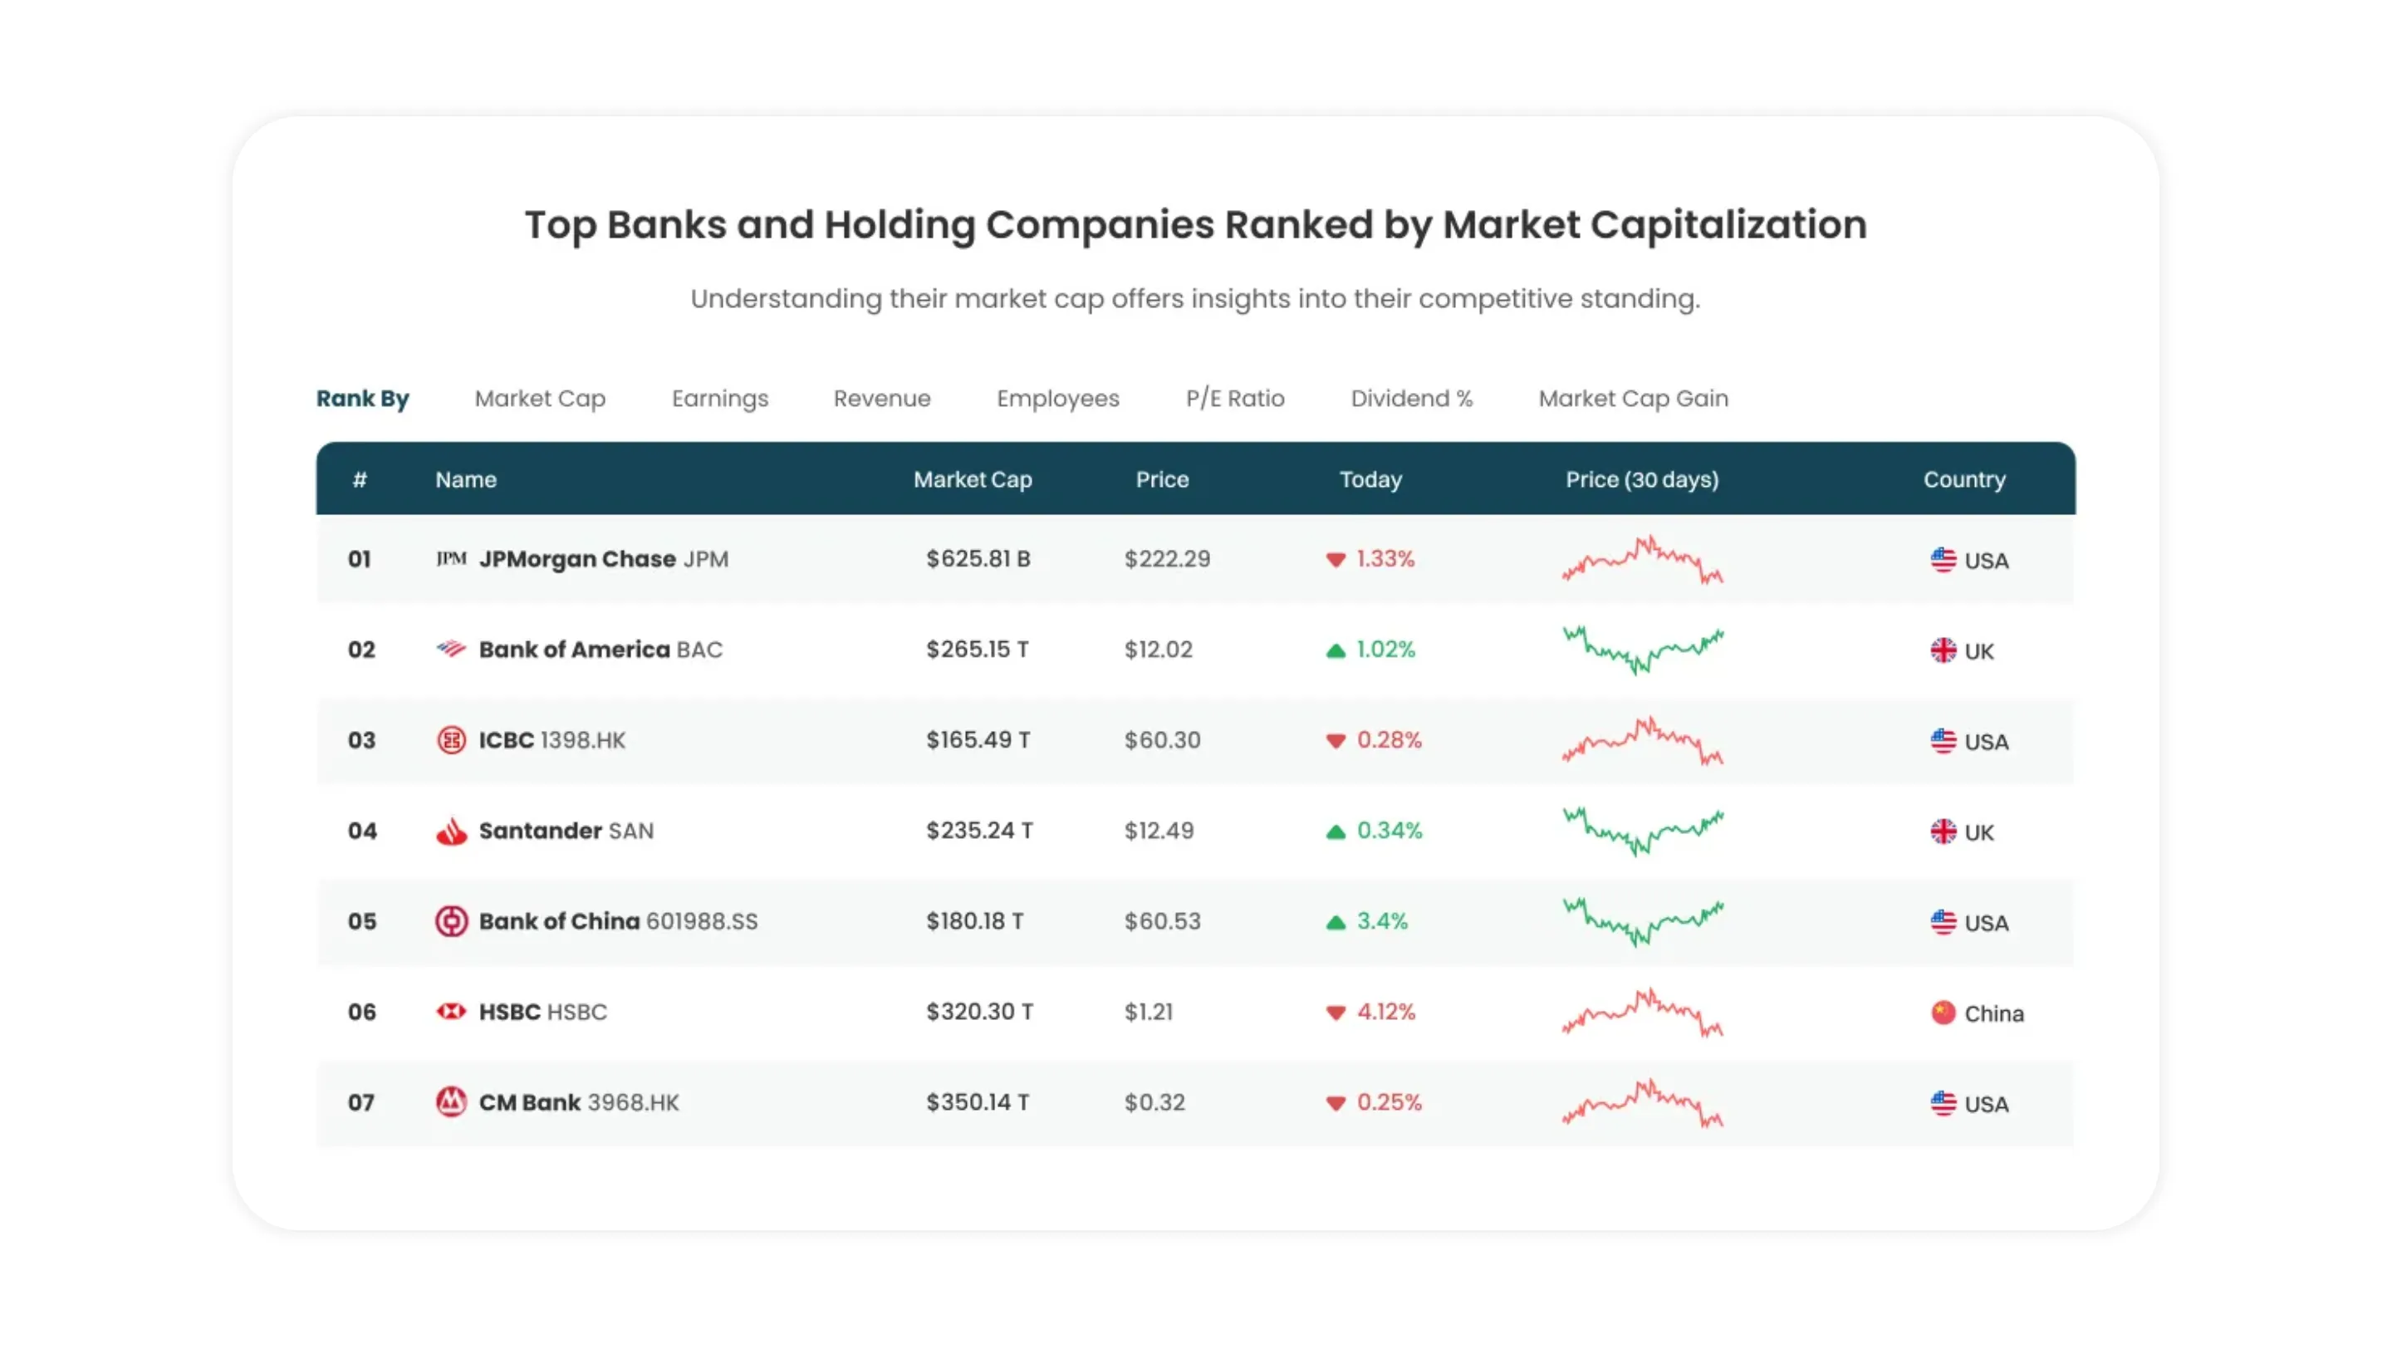Rank by Market Cap tab

540,398
